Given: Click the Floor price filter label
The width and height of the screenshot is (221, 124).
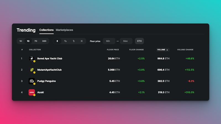Looking at the screenshot, I should (95, 41).
